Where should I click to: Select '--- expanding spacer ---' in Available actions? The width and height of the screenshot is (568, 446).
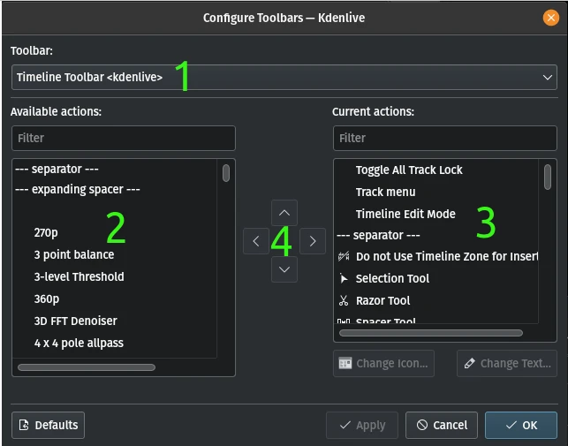click(x=78, y=190)
